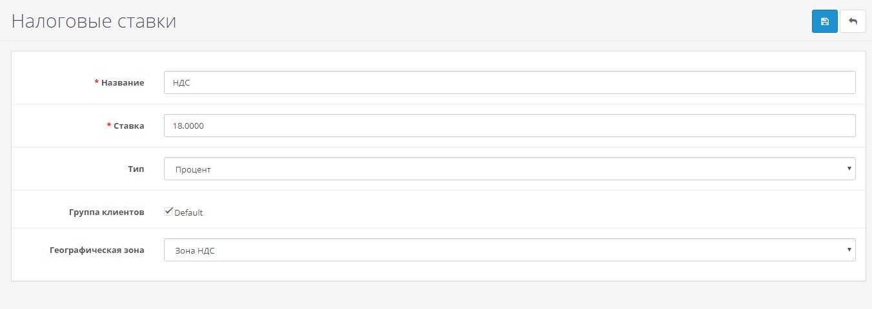The image size is (872, 309).
Task: Click the Налоговые ставки page heading
Action: (x=94, y=21)
